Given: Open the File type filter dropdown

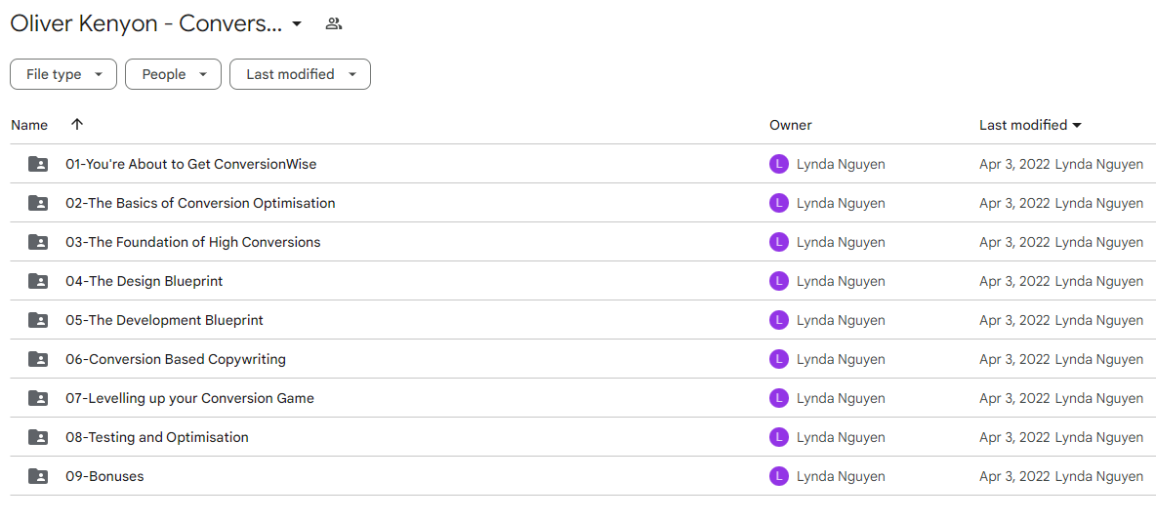Looking at the screenshot, I should (x=63, y=74).
